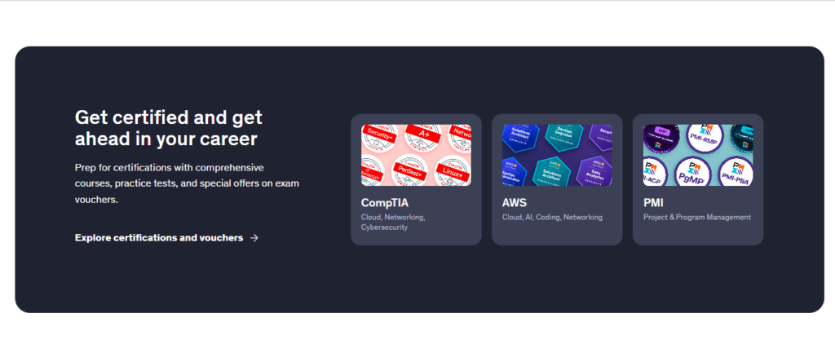Click the 'Cloud, AI, Coding, Networking' text
This screenshot has height=353, width=835.
[552, 217]
